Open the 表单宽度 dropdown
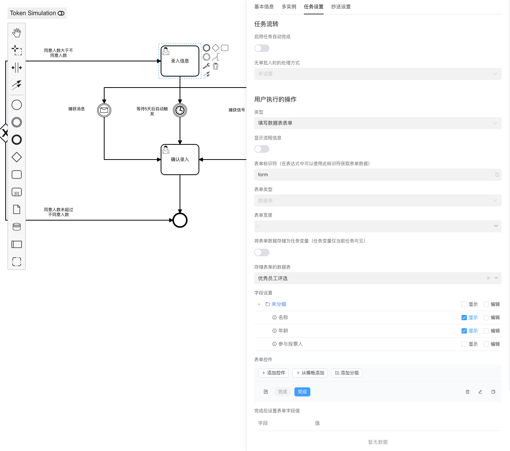The width and height of the screenshot is (510, 451). (x=377, y=226)
